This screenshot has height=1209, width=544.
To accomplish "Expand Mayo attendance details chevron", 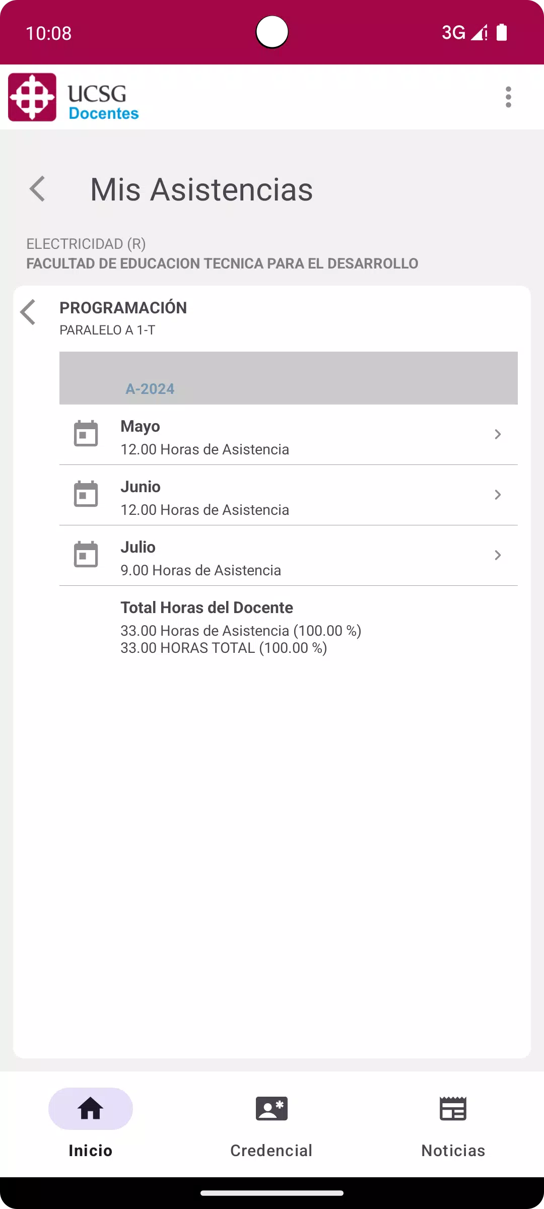I will (498, 434).
